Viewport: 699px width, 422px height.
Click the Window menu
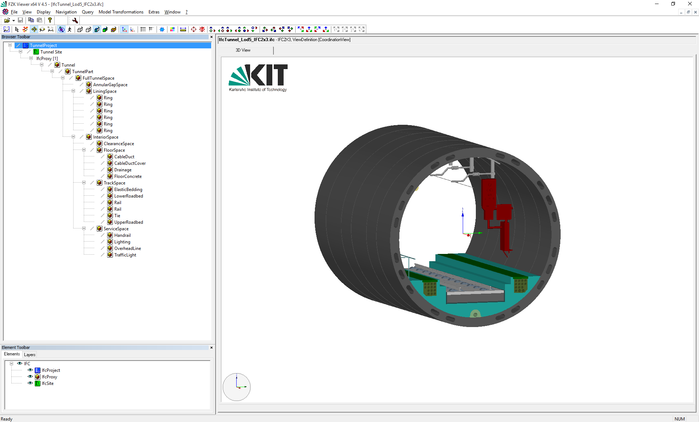pyautogui.click(x=173, y=12)
